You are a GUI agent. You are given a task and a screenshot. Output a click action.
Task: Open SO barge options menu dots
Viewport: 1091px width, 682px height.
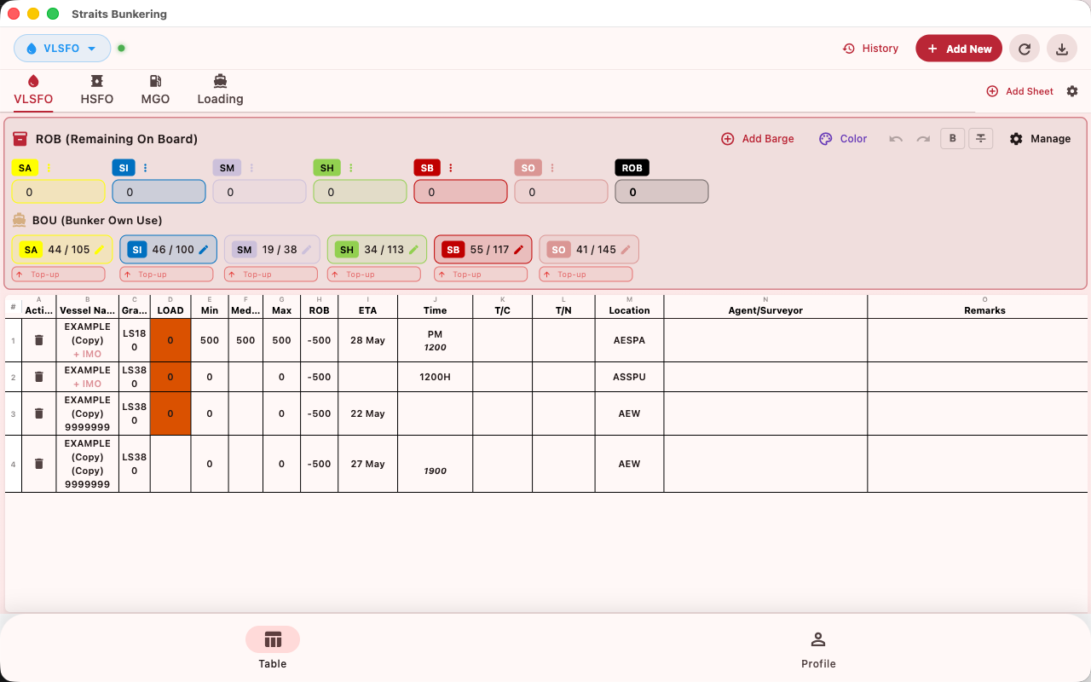[552, 168]
